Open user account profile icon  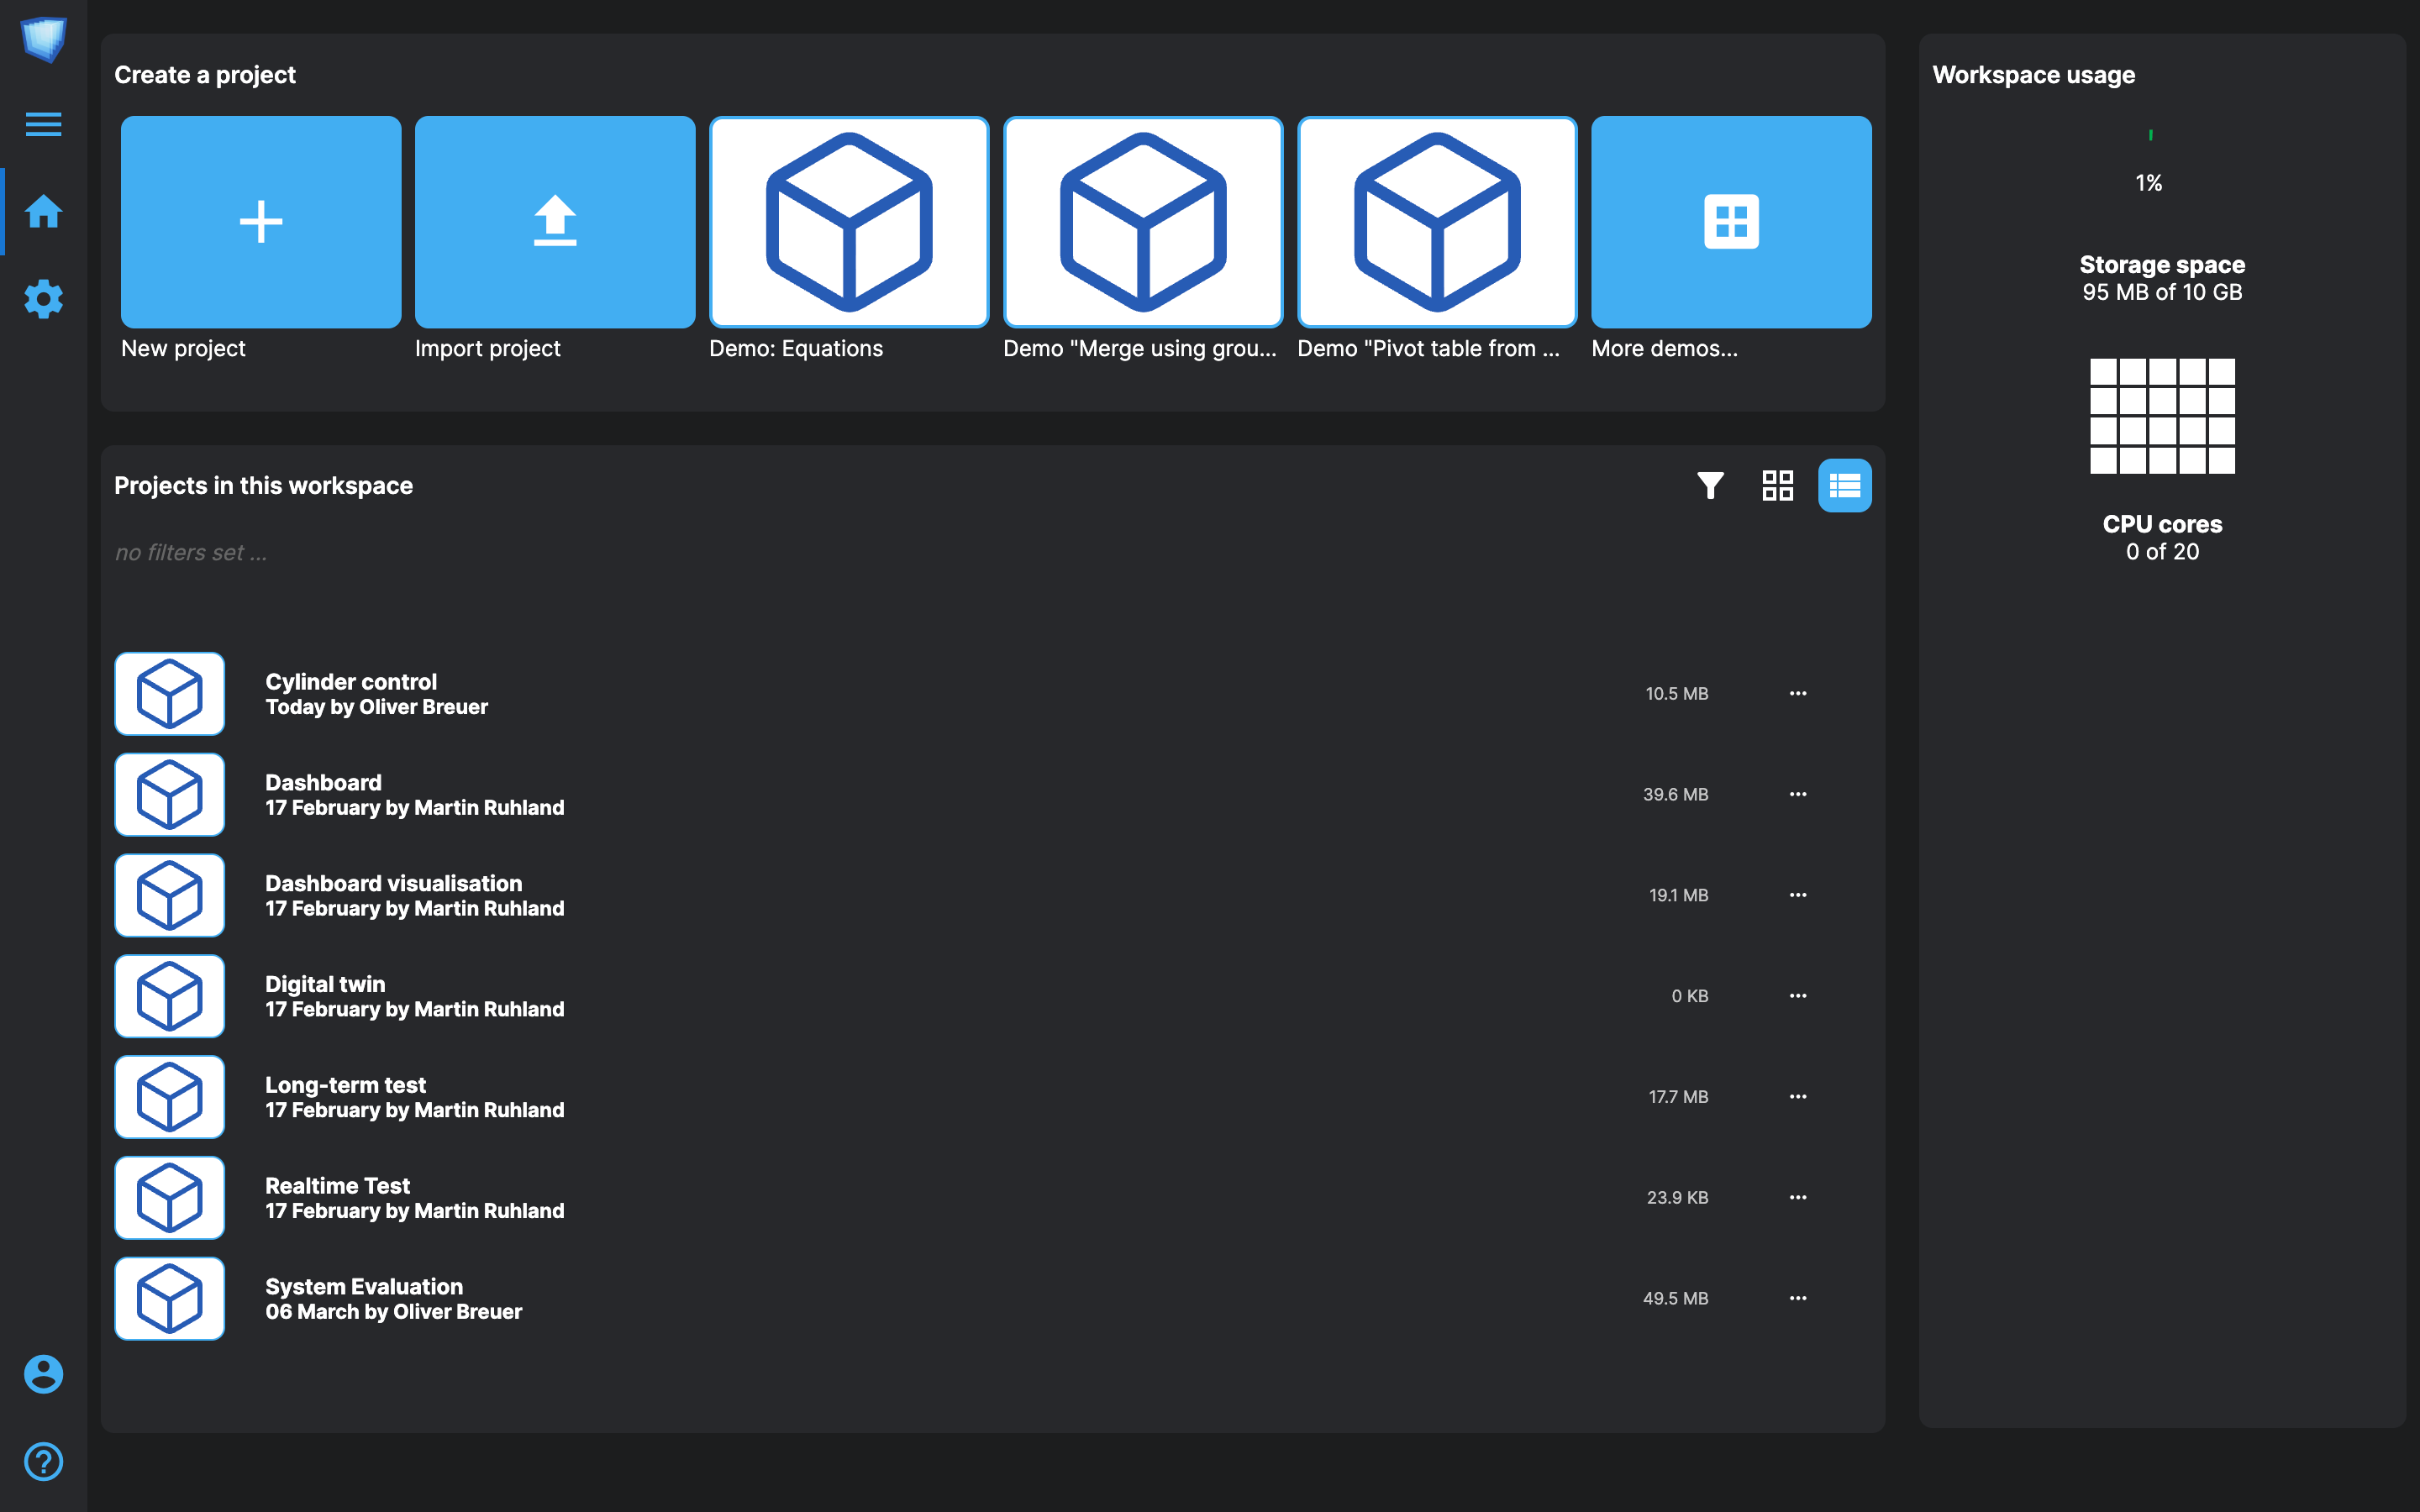point(43,1374)
